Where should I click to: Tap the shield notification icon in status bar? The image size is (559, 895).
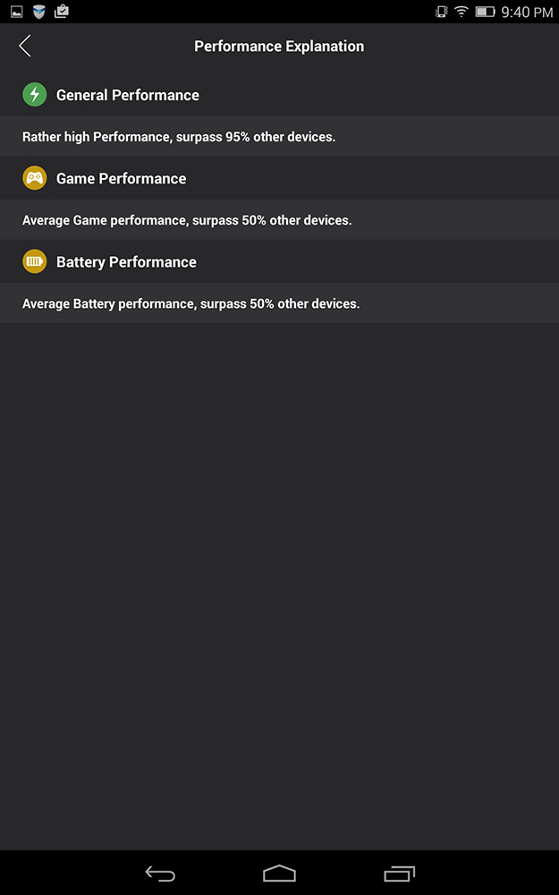[x=38, y=12]
